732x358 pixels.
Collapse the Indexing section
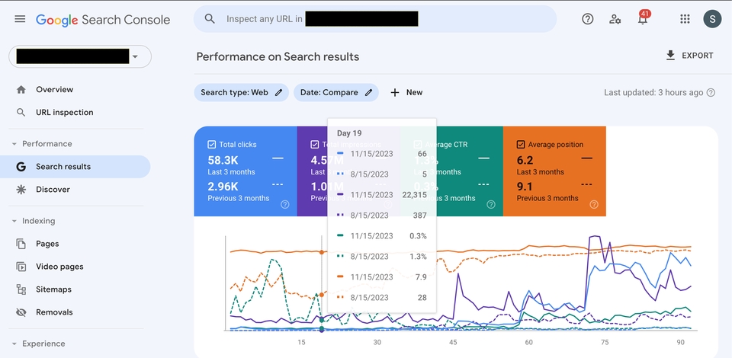point(14,221)
